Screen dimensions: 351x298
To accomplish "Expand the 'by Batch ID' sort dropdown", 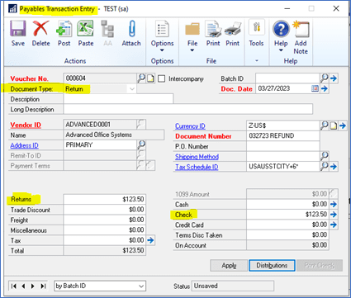I will tap(141, 286).
